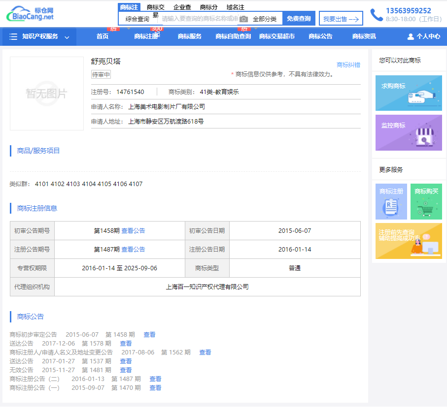Click the trademark name search input field
The height and width of the screenshot is (414, 447).
[200, 19]
